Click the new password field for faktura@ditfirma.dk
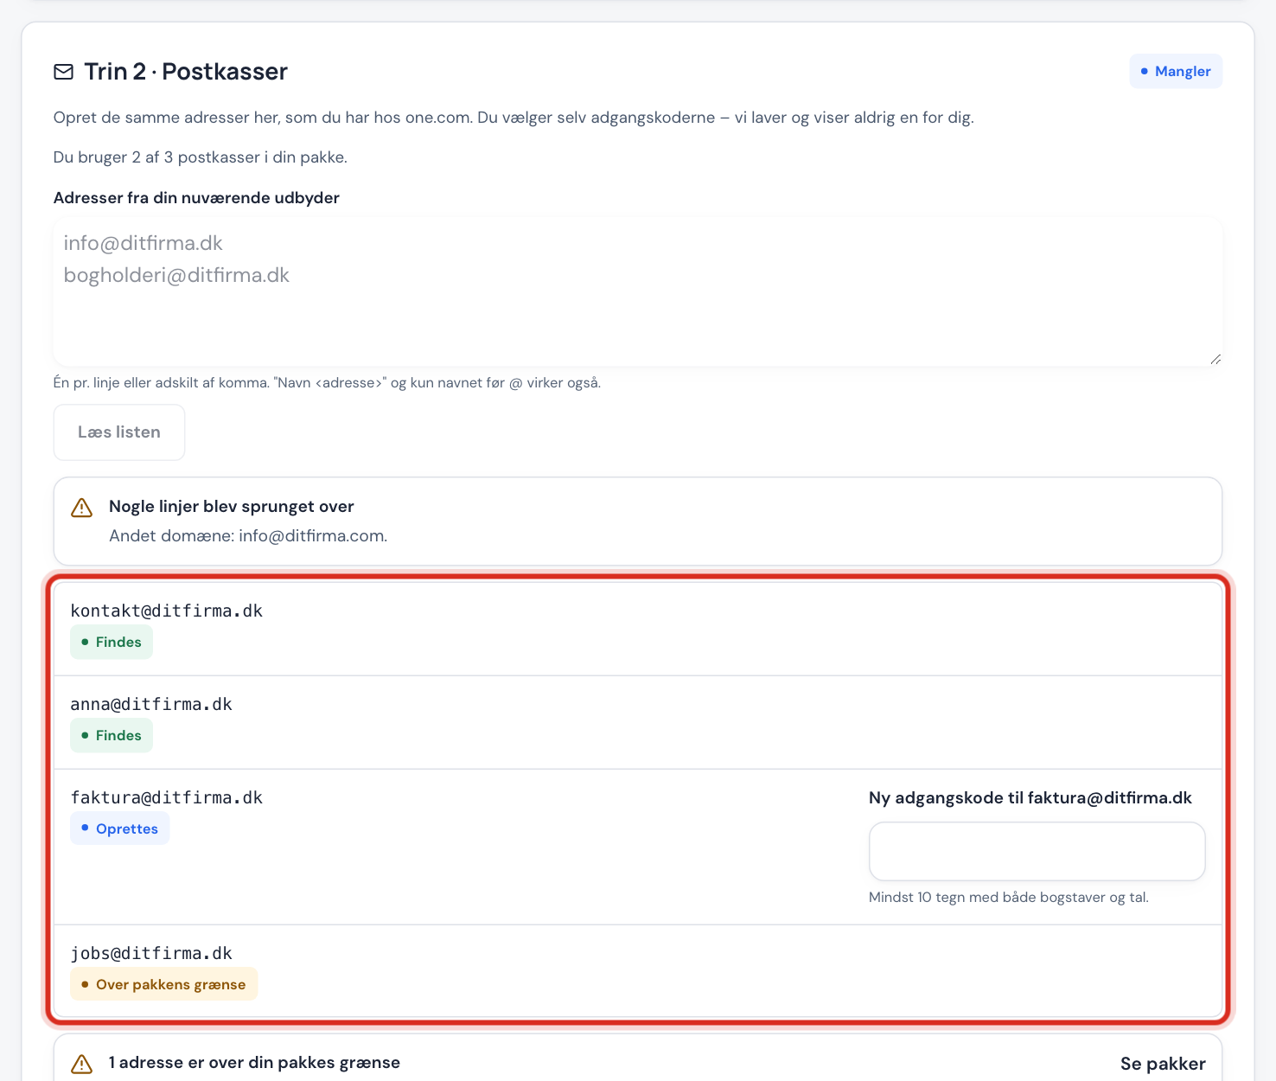The width and height of the screenshot is (1276, 1081). (x=1037, y=851)
